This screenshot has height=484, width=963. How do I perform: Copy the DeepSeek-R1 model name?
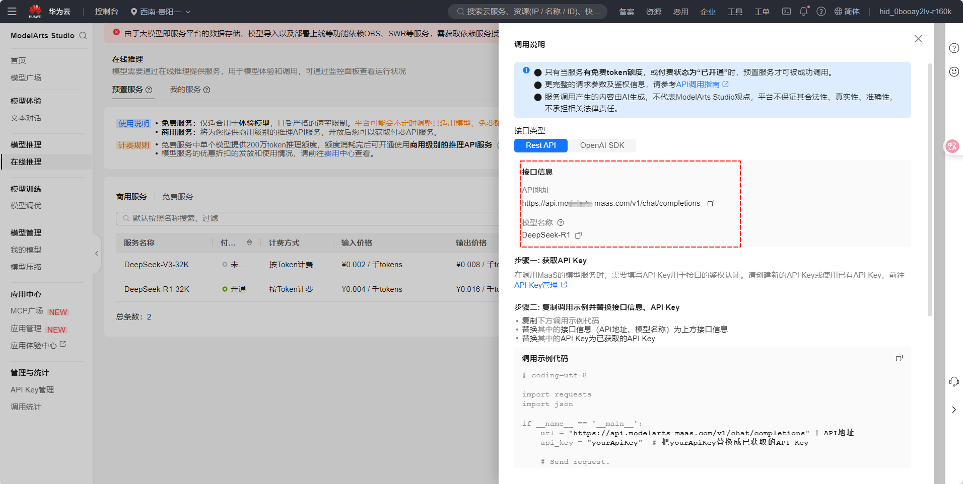click(578, 235)
